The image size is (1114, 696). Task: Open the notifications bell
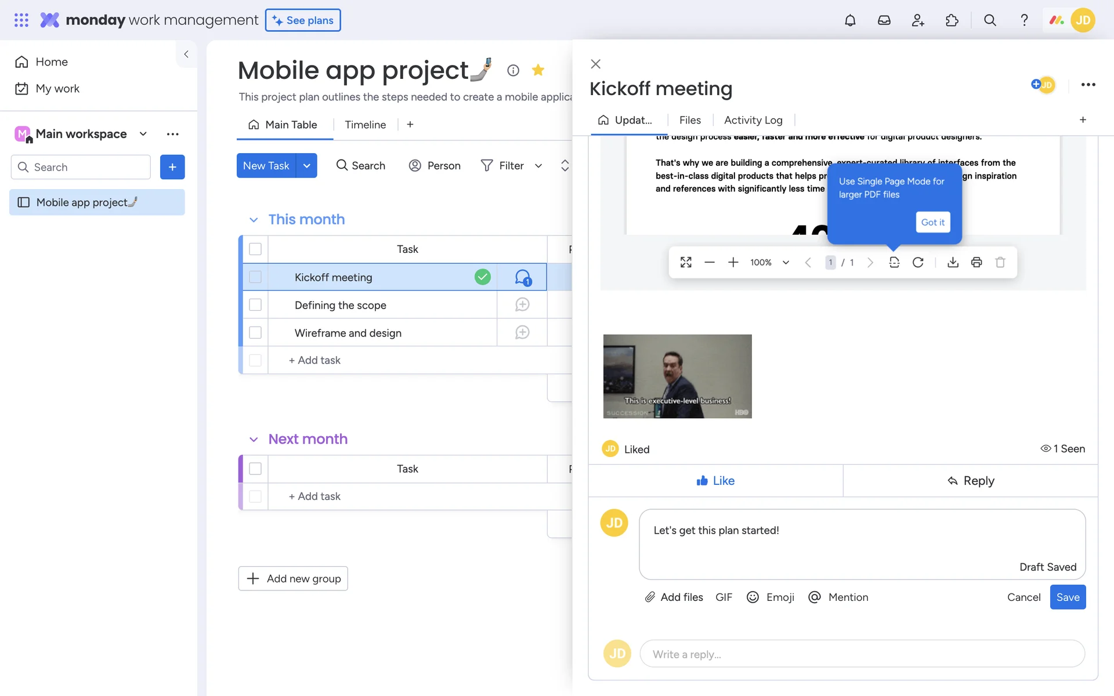[x=850, y=20]
